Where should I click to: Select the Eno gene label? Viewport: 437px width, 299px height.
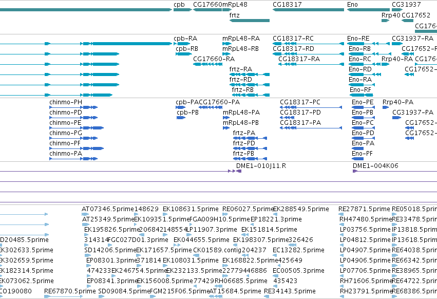coord(352,5)
